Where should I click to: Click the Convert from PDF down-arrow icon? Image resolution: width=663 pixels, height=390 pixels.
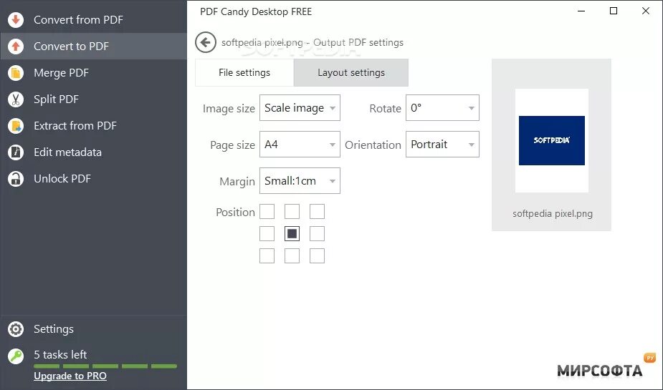16,19
